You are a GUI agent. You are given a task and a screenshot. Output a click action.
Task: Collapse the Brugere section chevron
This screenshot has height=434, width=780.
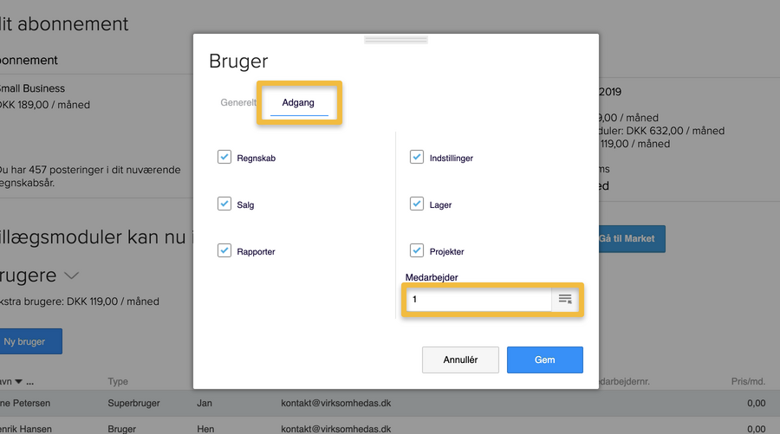pyautogui.click(x=72, y=275)
